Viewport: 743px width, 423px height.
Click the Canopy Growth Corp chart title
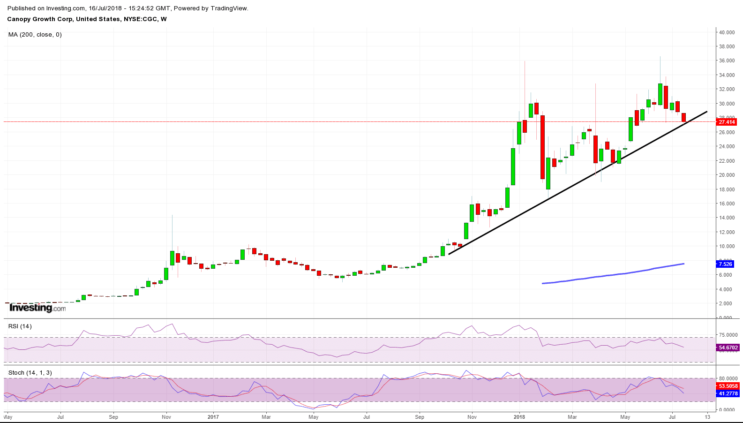click(87, 19)
